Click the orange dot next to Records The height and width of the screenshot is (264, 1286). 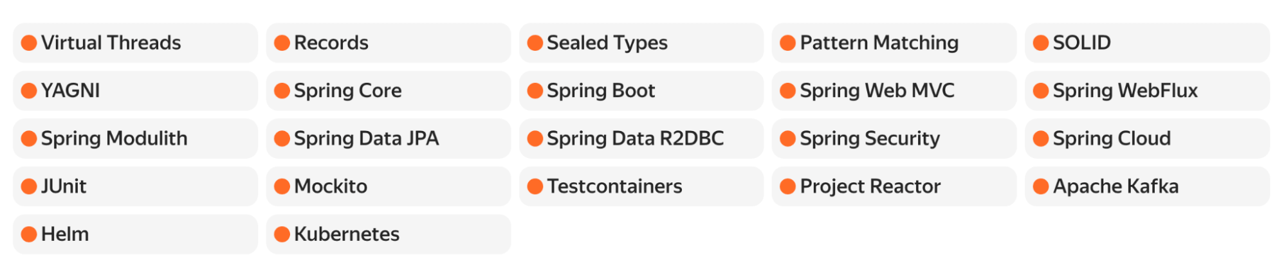click(x=282, y=43)
